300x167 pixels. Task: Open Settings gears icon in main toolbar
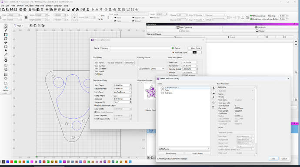[73, 10]
